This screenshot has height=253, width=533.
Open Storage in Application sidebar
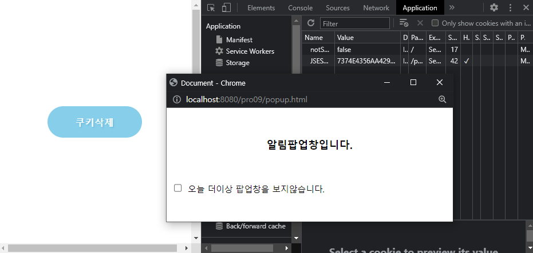238,63
